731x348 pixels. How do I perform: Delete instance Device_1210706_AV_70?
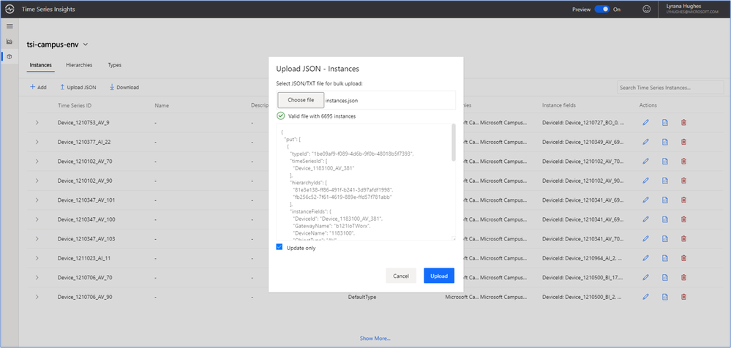683,277
